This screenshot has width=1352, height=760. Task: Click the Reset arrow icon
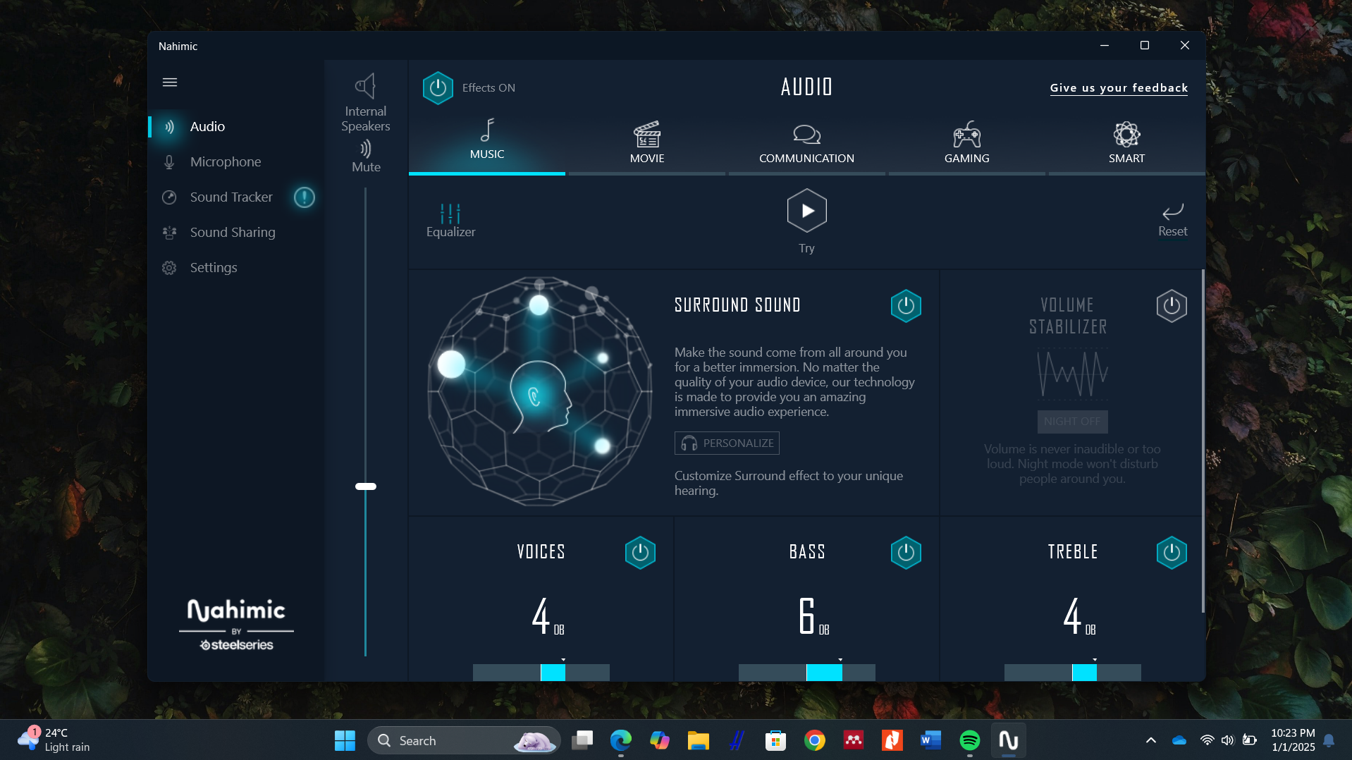click(x=1172, y=212)
